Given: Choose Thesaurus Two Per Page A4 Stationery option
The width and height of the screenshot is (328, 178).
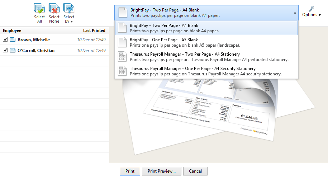Looking at the screenshot, I should point(206,57).
